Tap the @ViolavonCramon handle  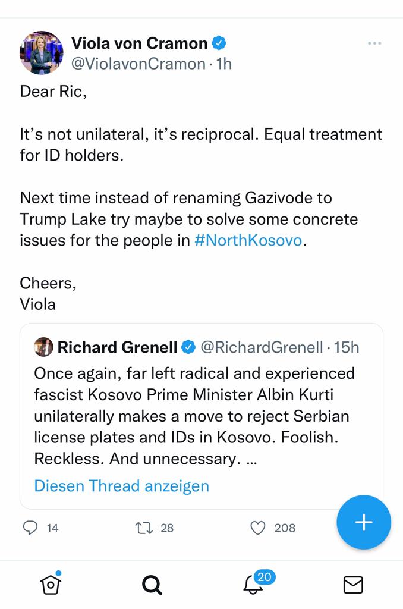click(x=138, y=64)
